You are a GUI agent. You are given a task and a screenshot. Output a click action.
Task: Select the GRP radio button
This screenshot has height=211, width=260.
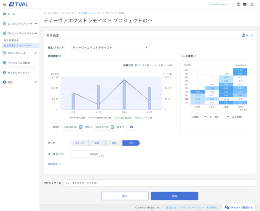click(x=166, y=65)
